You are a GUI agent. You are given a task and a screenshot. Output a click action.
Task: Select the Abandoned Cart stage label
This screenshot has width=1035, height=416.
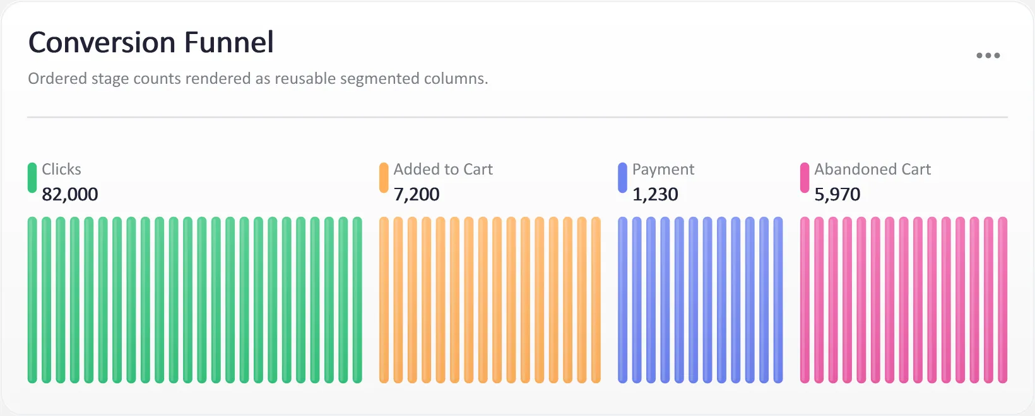tap(872, 170)
